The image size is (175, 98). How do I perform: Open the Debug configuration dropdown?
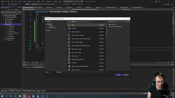pyautogui.click(x=28, y=4)
